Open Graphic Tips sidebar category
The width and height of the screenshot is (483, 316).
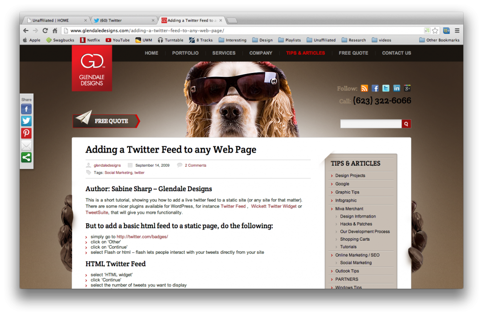click(x=347, y=192)
